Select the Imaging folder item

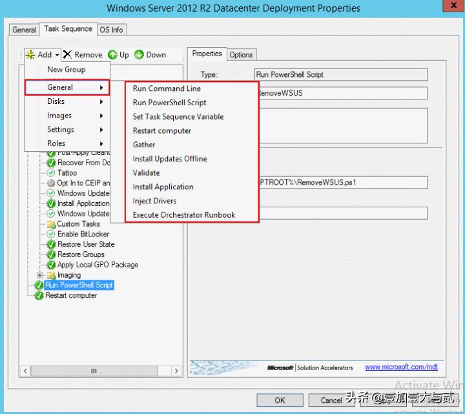pos(69,275)
